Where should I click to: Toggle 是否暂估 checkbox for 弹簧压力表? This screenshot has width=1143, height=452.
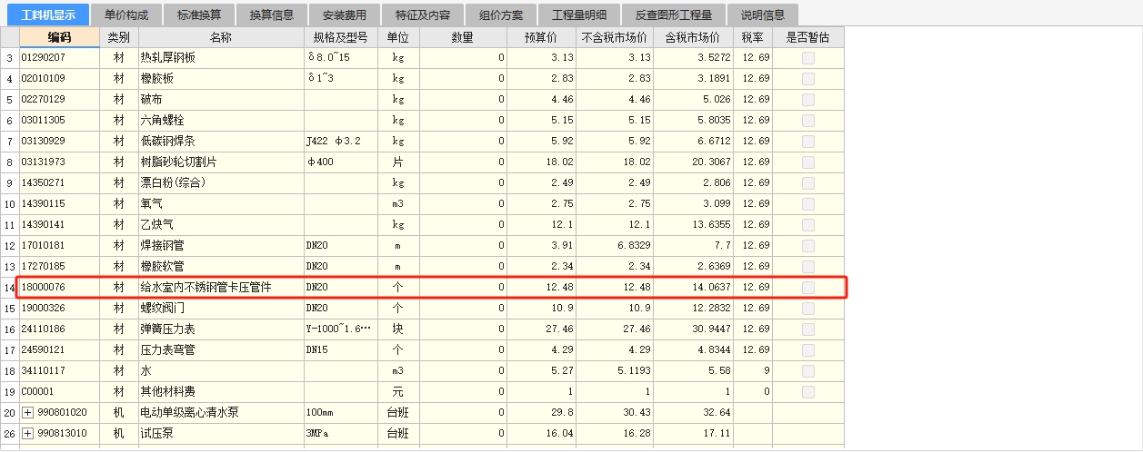point(807,329)
